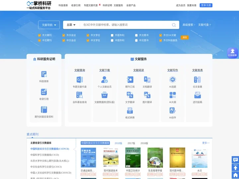Open 期刊订阅 icon
The width and height of the screenshot is (239, 179).
(x=130, y=80)
